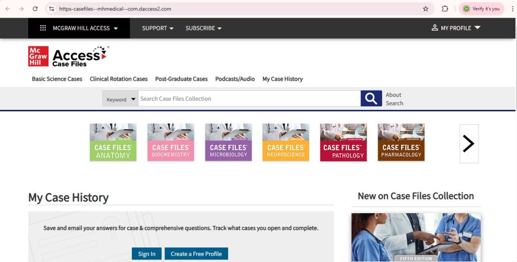Open the Subscribe dropdown menu
The height and width of the screenshot is (262, 517).
pos(203,28)
